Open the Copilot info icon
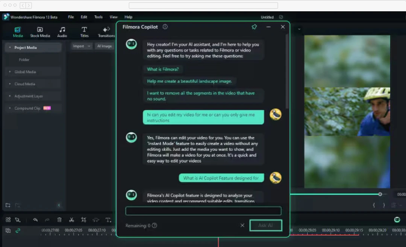 coord(165,27)
